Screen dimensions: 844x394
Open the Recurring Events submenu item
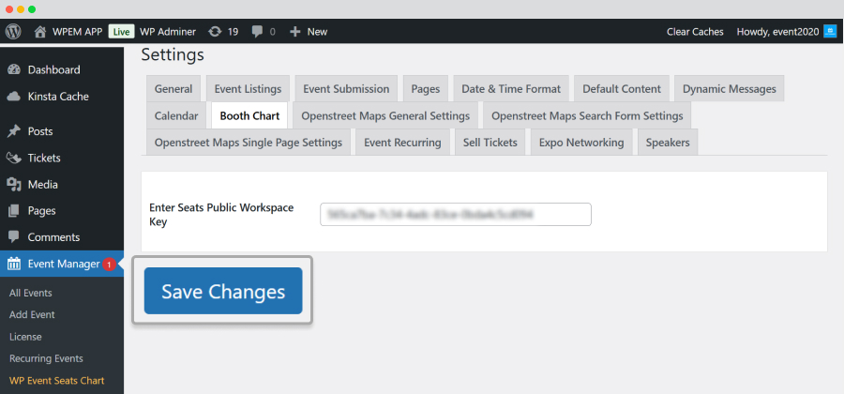[46, 358]
